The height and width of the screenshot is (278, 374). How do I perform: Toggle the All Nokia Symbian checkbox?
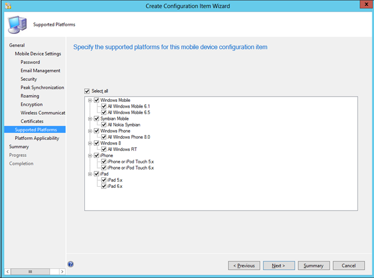pyautogui.click(x=104, y=125)
